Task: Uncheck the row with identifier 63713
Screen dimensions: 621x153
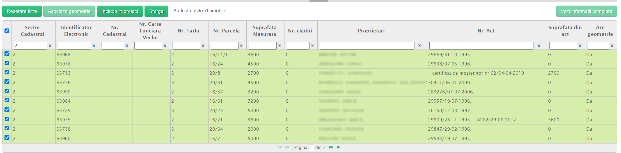Action: tap(7, 72)
